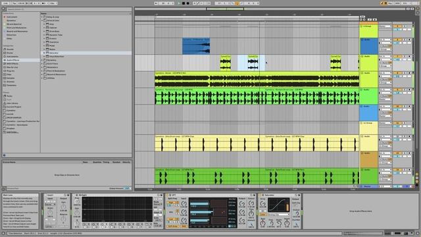Click the Groove Pool Global Amount slider
Viewport: 421px width, 237px height.
tap(127, 189)
